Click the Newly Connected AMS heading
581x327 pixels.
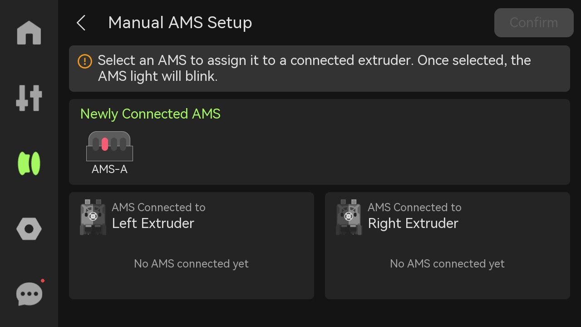(150, 114)
